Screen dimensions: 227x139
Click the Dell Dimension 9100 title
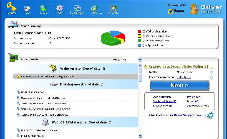32,33
